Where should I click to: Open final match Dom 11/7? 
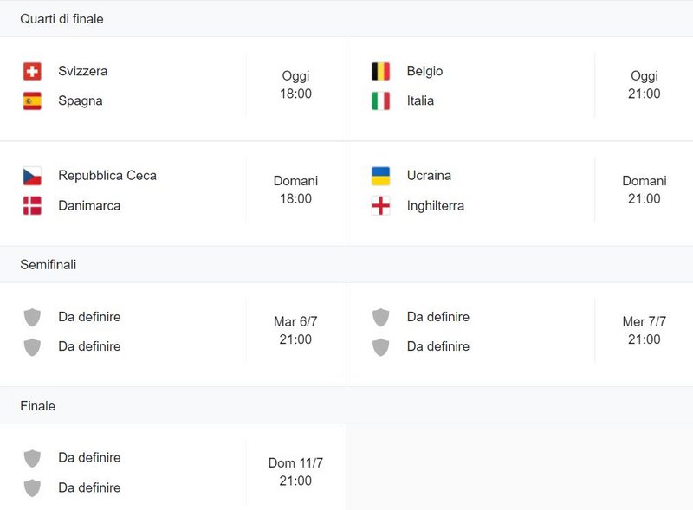pyautogui.click(x=172, y=467)
